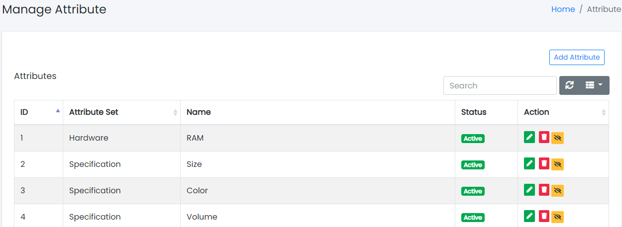This screenshot has width=622, height=227.
Task: Refresh the attributes table
Action: click(570, 85)
